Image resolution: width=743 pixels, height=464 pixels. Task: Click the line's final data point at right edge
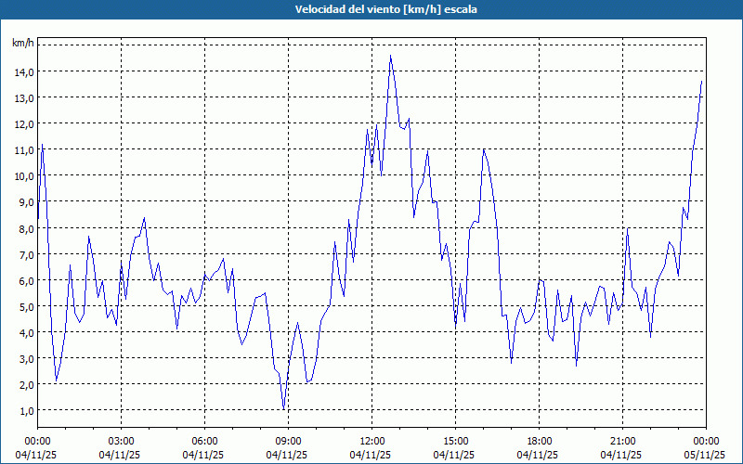[701, 82]
